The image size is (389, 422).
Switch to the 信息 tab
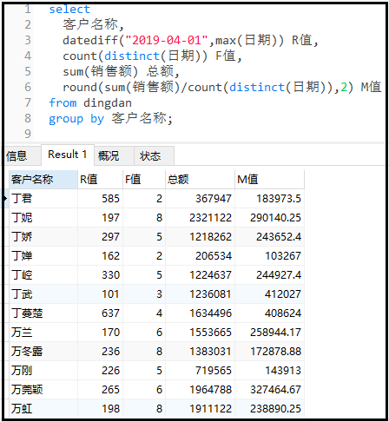coord(22,156)
